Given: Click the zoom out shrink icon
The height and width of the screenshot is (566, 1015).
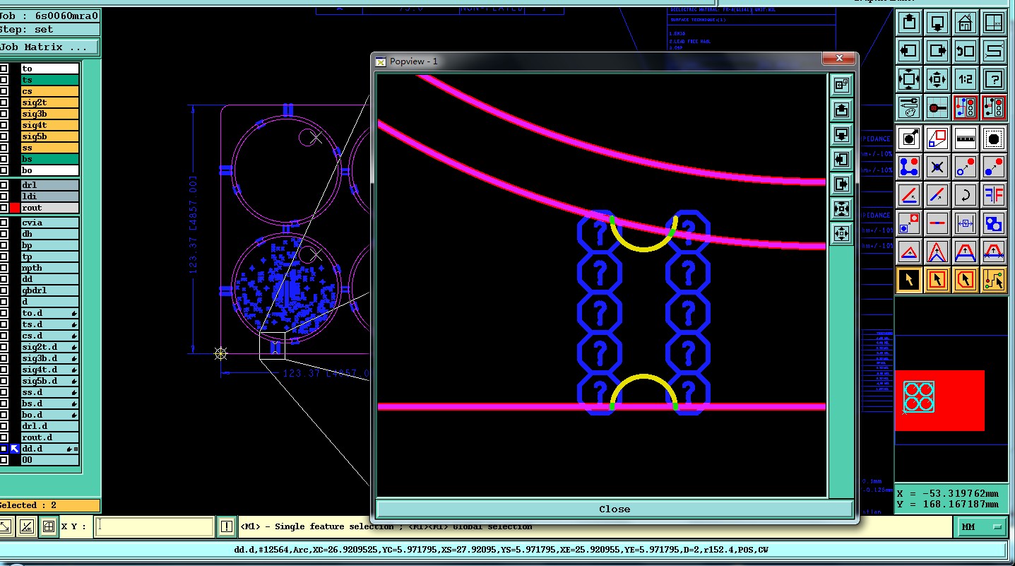Looking at the screenshot, I should [x=937, y=79].
